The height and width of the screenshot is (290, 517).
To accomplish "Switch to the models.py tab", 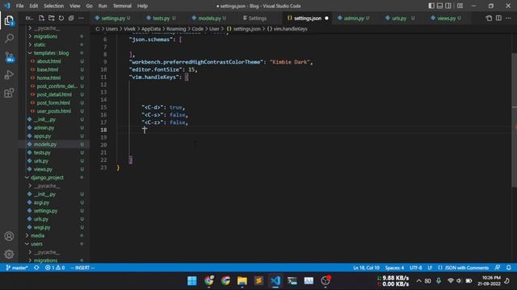I will [x=209, y=18].
